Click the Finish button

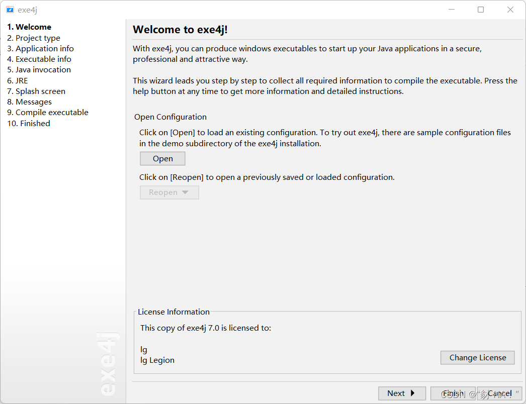point(453,393)
